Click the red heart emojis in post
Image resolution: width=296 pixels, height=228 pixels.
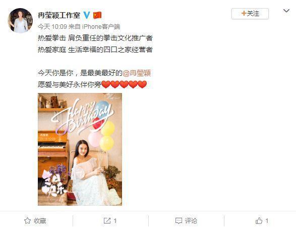tap(124, 84)
